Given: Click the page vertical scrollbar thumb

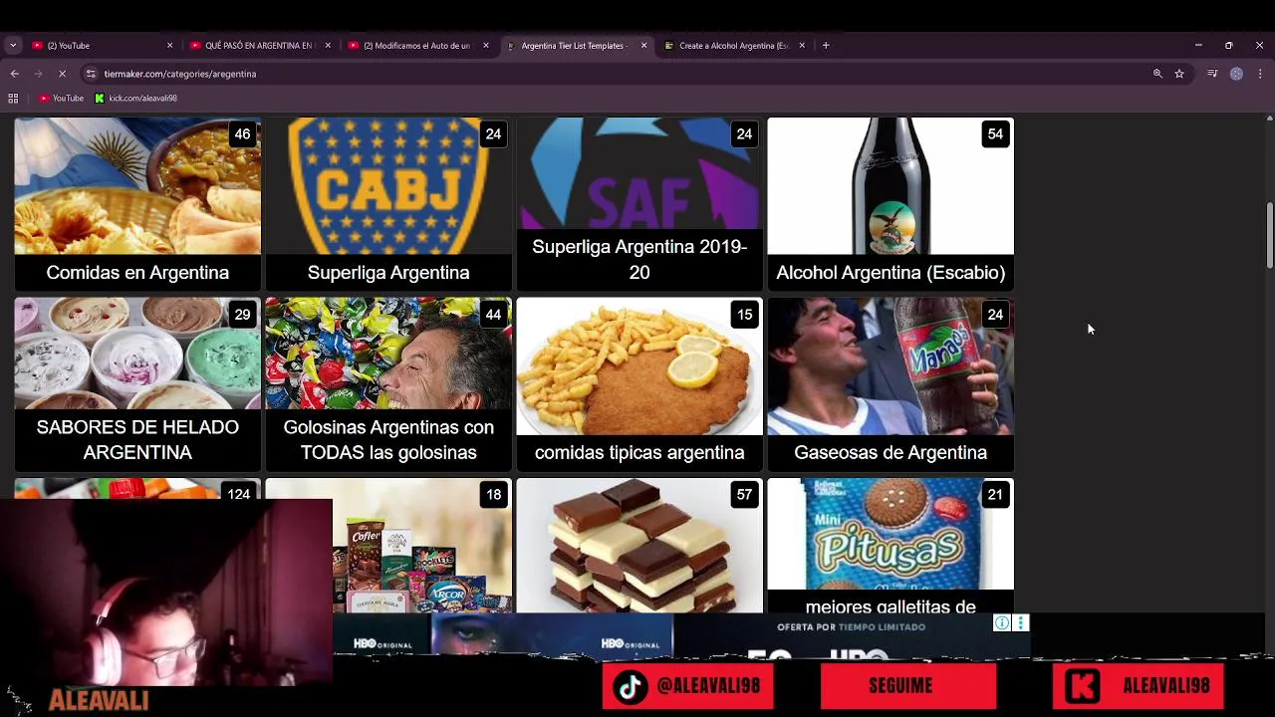Looking at the screenshot, I should [x=1269, y=235].
